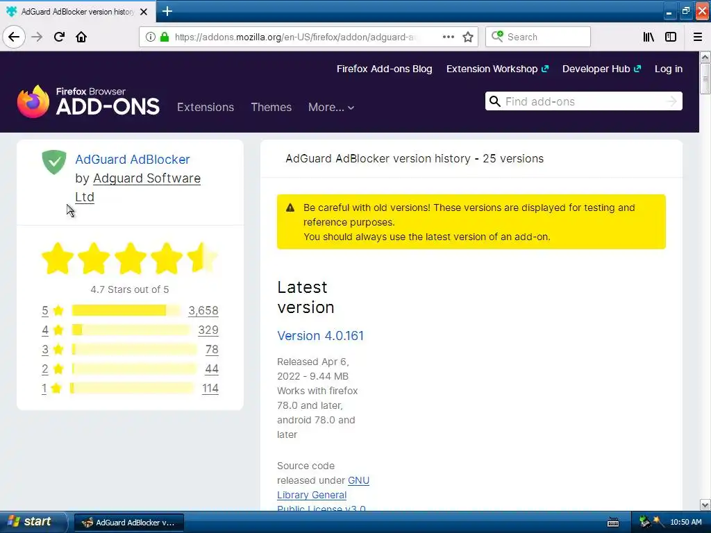The image size is (711, 533).
Task: Click the browser forward arrow
Action: (x=37, y=37)
